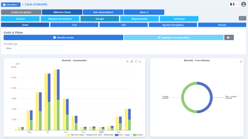This screenshot has width=248, height=139.
Task: Select the demo 2 tab
Action: click(x=144, y=12)
